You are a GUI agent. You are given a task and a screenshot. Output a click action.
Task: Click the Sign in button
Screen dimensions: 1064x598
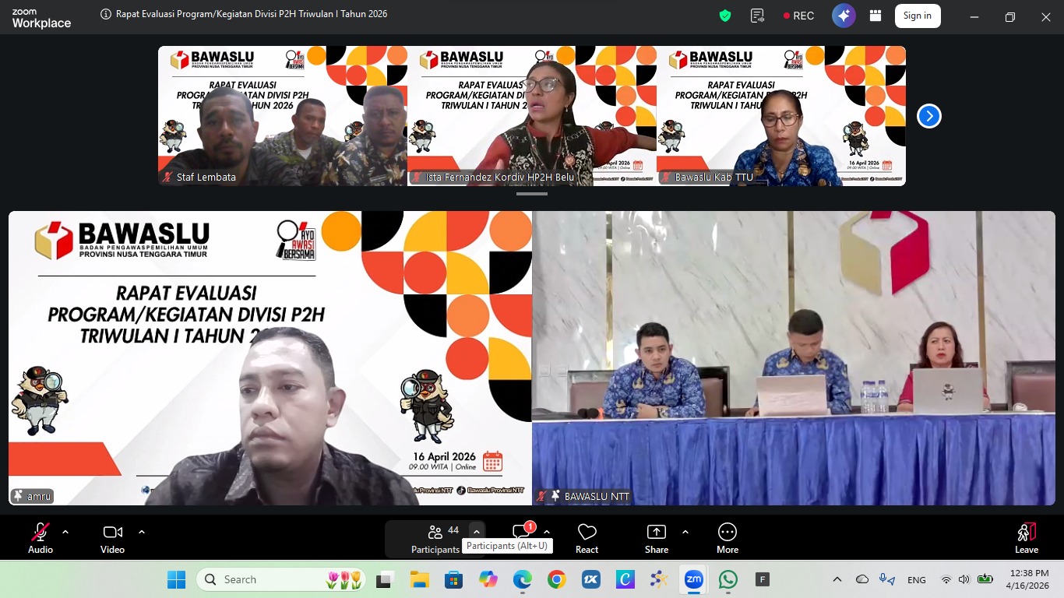pyautogui.click(x=917, y=16)
